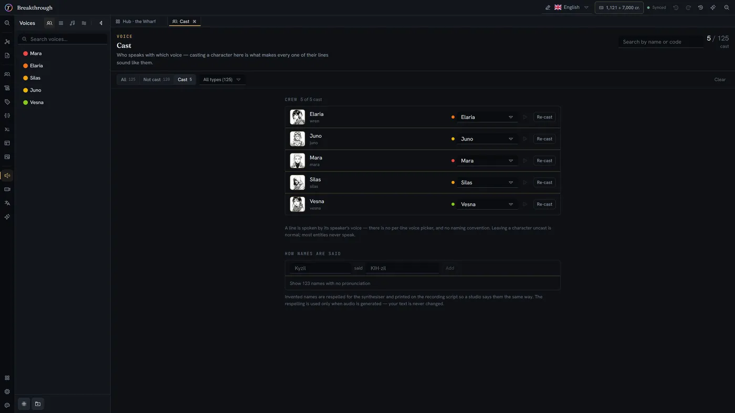Collapse the Voices side panel
The image size is (735, 413).
click(101, 23)
